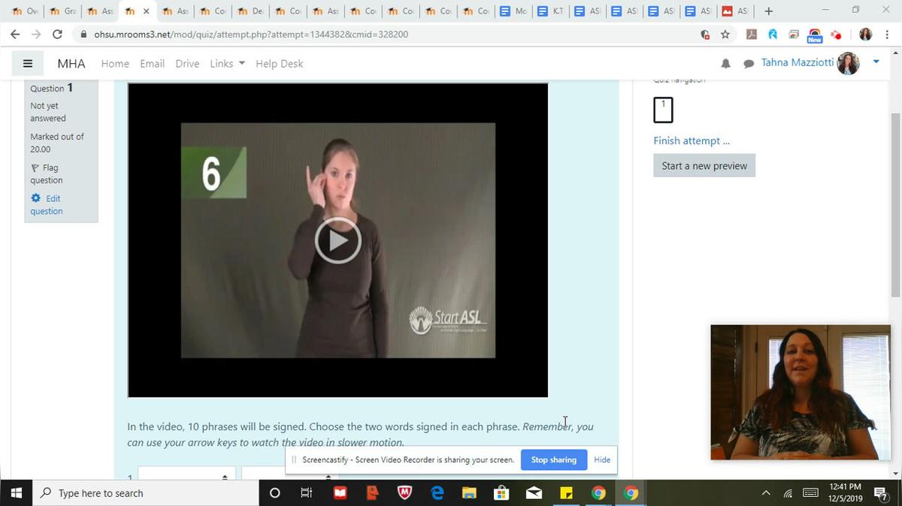Go to the Home link

tap(115, 64)
